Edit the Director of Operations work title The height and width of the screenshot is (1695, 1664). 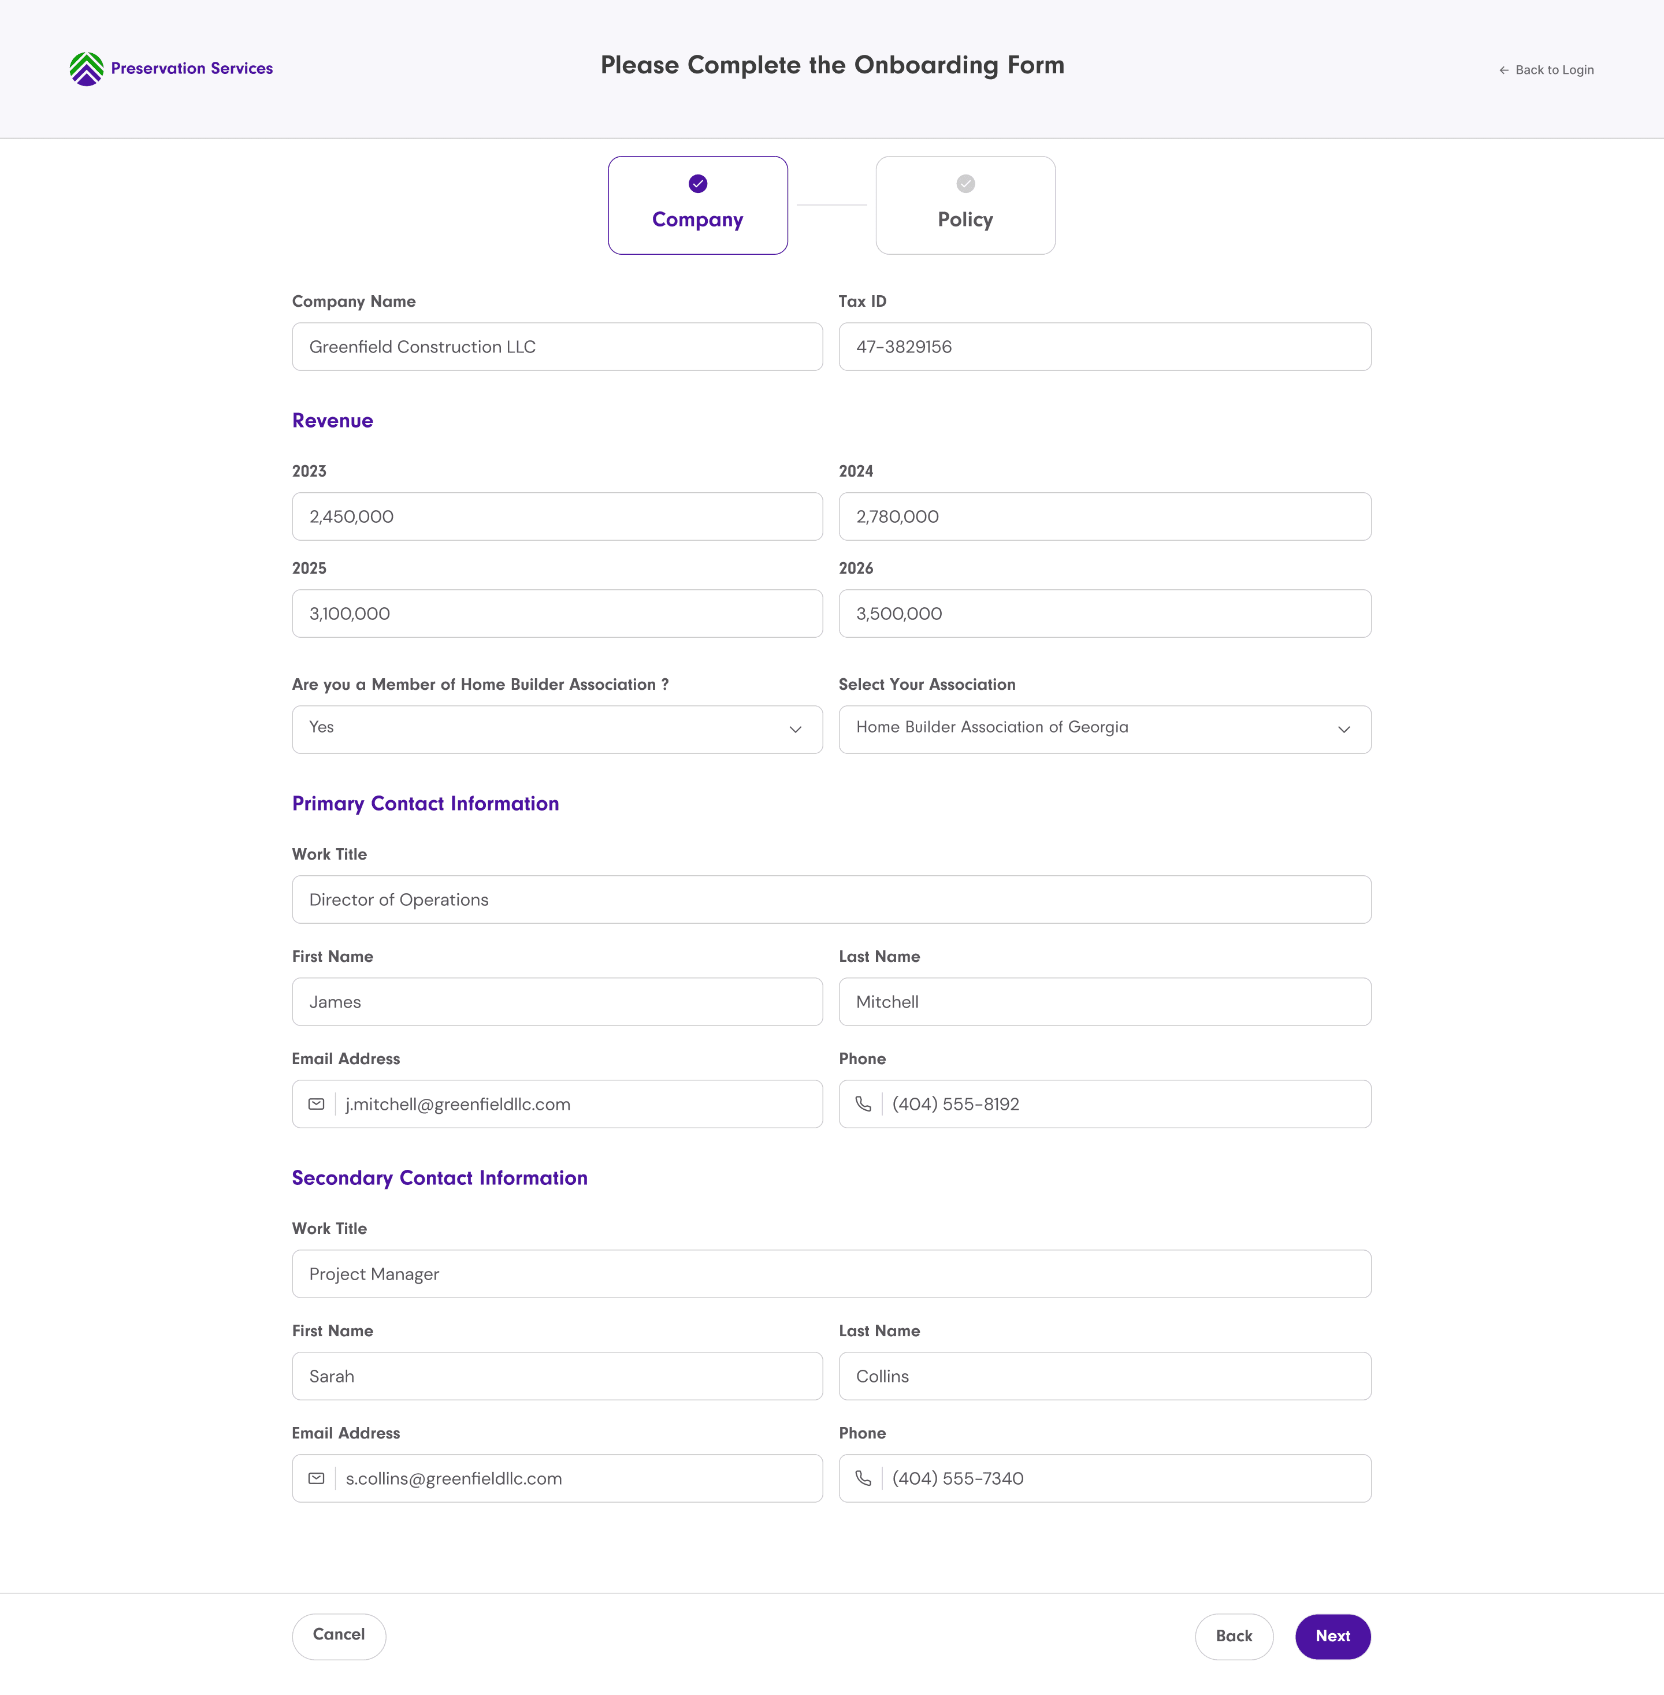(x=831, y=900)
